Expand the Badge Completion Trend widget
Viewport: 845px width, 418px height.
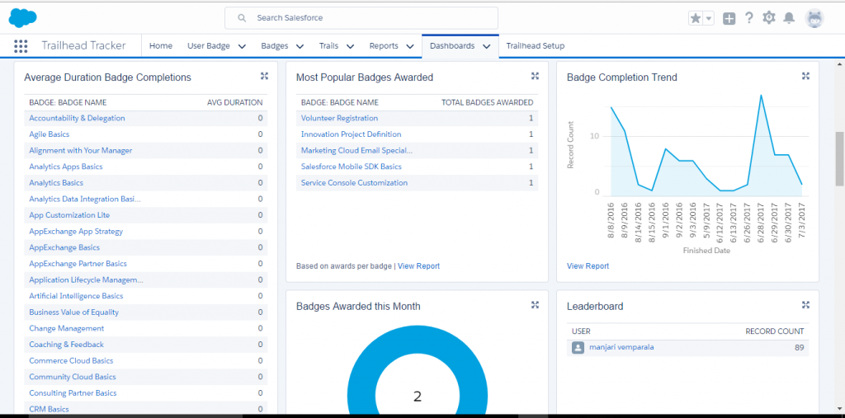pyautogui.click(x=805, y=76)
